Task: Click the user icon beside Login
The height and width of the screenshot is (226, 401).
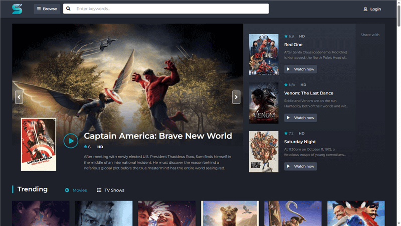Action: [x=365, y=9]
